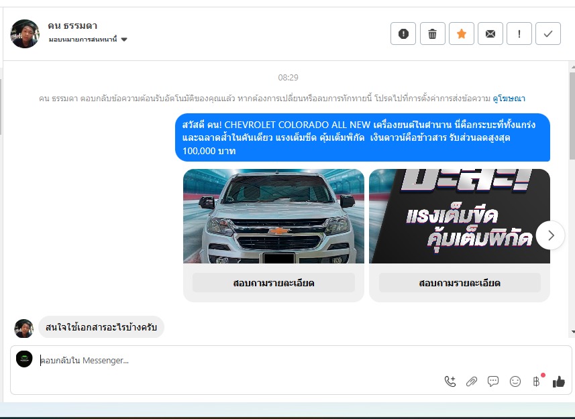575x419 pixels.
Task: Select the สนใจใช้เอกสารอะไรบ้างครับ customer message
Action: [x=101, y=327]
